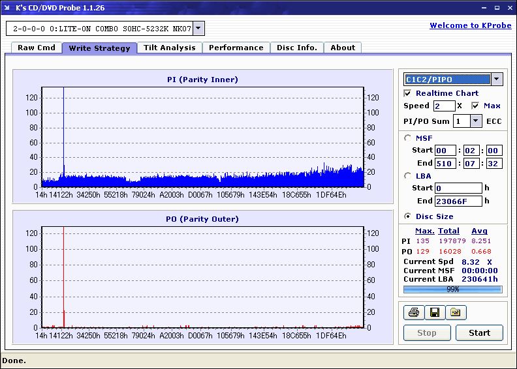This screenshot has width=517, height=369.
Task: Click the Speed input field
Action: point(444,106)
